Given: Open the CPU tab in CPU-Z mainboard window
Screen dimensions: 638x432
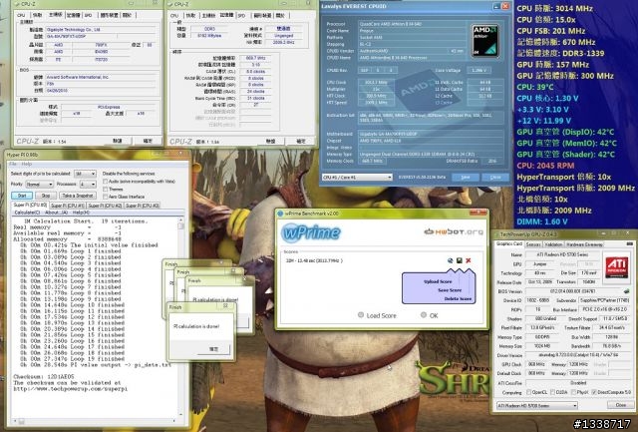Looking at the screenshot, I should [x=21, y=15].
